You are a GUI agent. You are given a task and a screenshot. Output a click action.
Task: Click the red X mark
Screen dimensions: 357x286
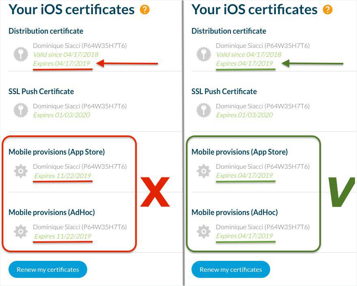coord(155,192)
